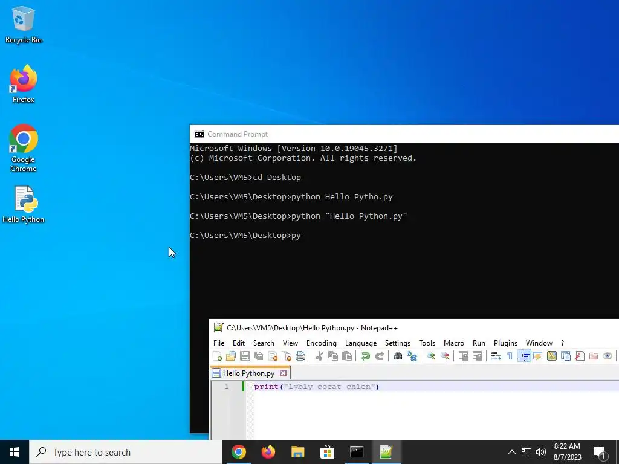
Task: Switch to Command Prompt via taskbar icon
Action: (357, 452)
